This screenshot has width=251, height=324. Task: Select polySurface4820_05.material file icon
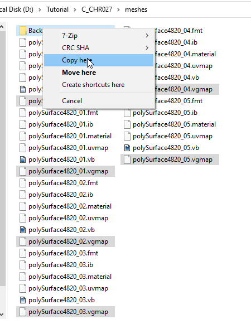127,124
